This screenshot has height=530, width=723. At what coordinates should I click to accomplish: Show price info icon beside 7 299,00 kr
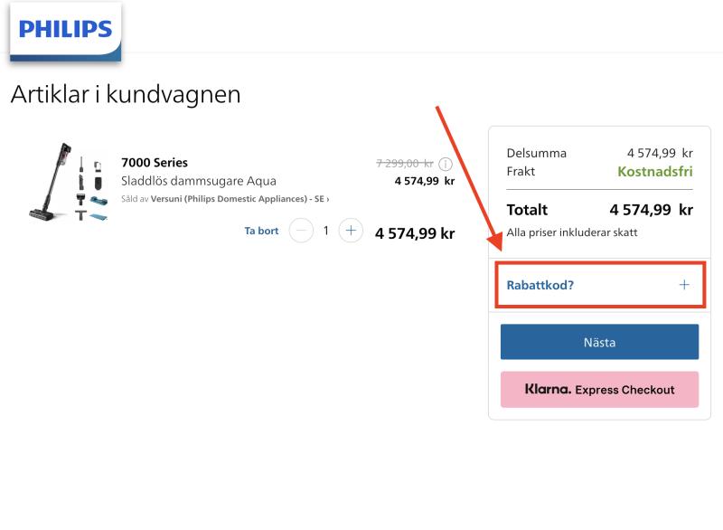pos(446,164)
